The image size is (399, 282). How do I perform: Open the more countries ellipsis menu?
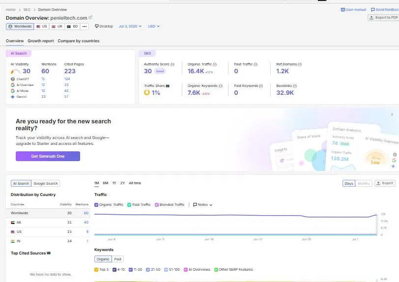(x=85, y=26)
